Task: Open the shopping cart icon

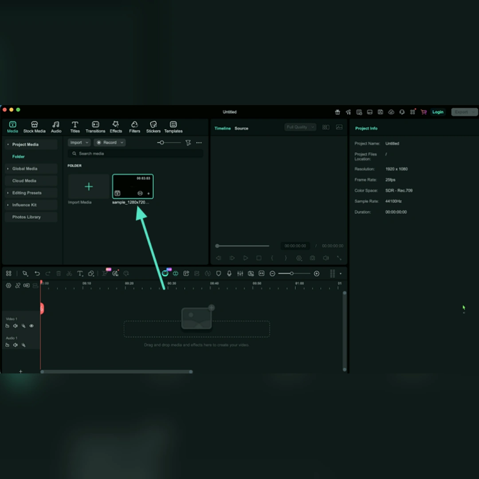Action: coord(424,112)
